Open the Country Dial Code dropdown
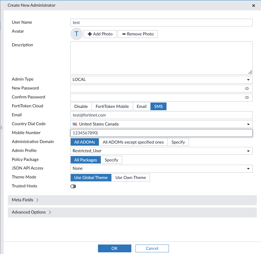This screenshot has height=254, width=261. point(161,124)
